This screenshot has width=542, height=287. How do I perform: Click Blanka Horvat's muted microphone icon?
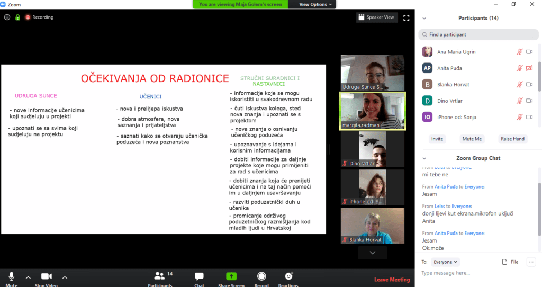[520, 84]
